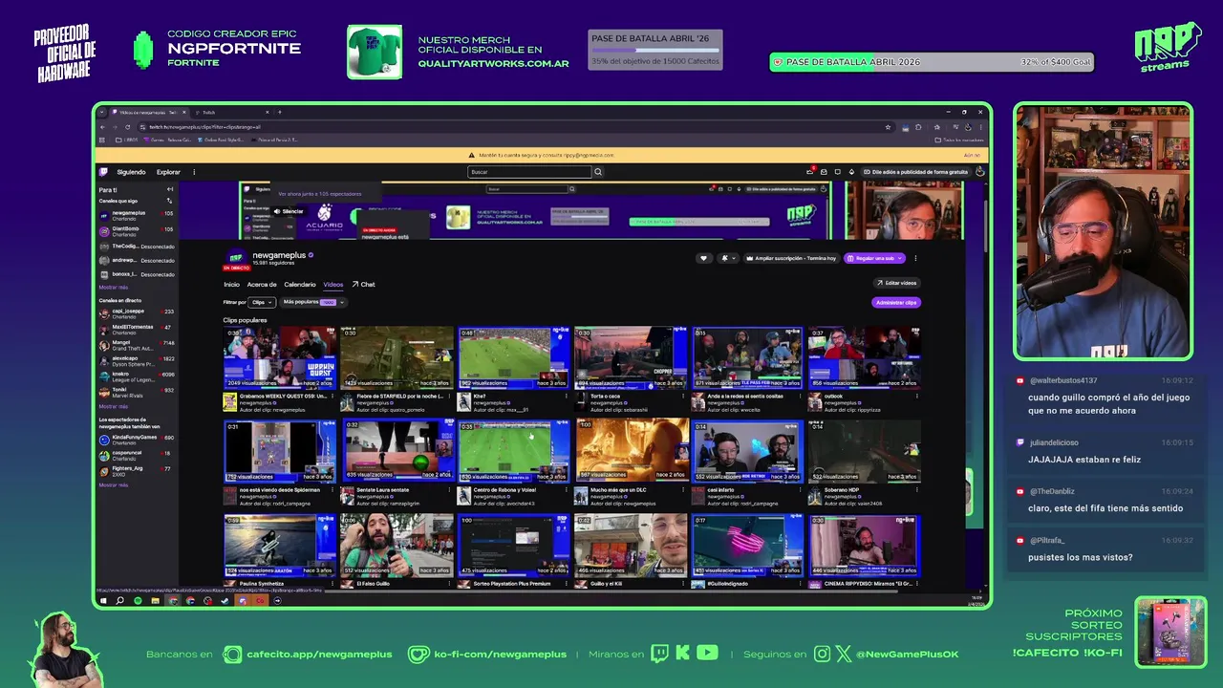Open Más populares sort dropdown

pos(313,302)
